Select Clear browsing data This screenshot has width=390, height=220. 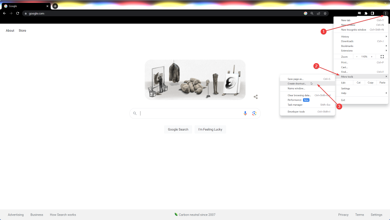(307, 95)
